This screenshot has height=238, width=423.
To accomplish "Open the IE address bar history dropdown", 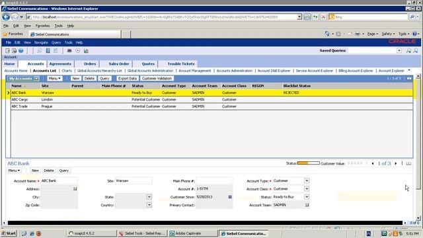I will [x=299, y=17].
